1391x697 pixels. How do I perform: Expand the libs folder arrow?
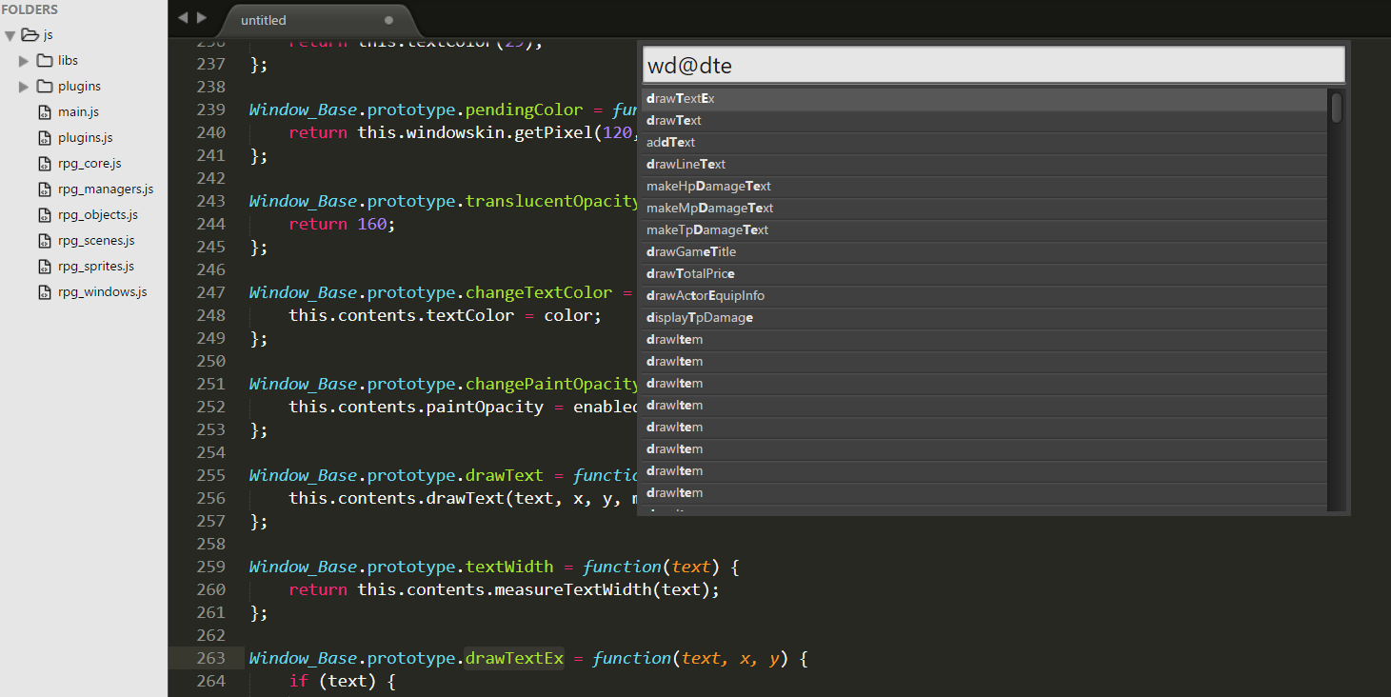point(24,61)
